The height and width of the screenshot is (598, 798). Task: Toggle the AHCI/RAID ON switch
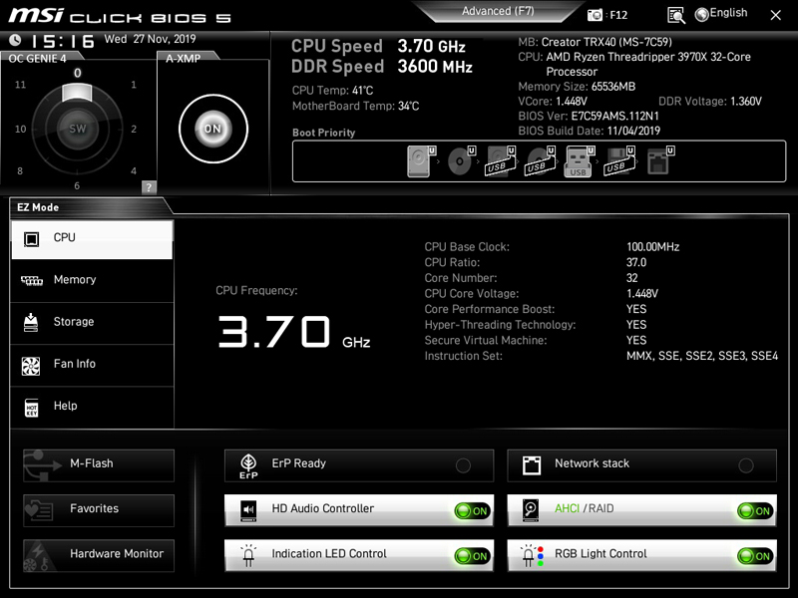point(755,511)
